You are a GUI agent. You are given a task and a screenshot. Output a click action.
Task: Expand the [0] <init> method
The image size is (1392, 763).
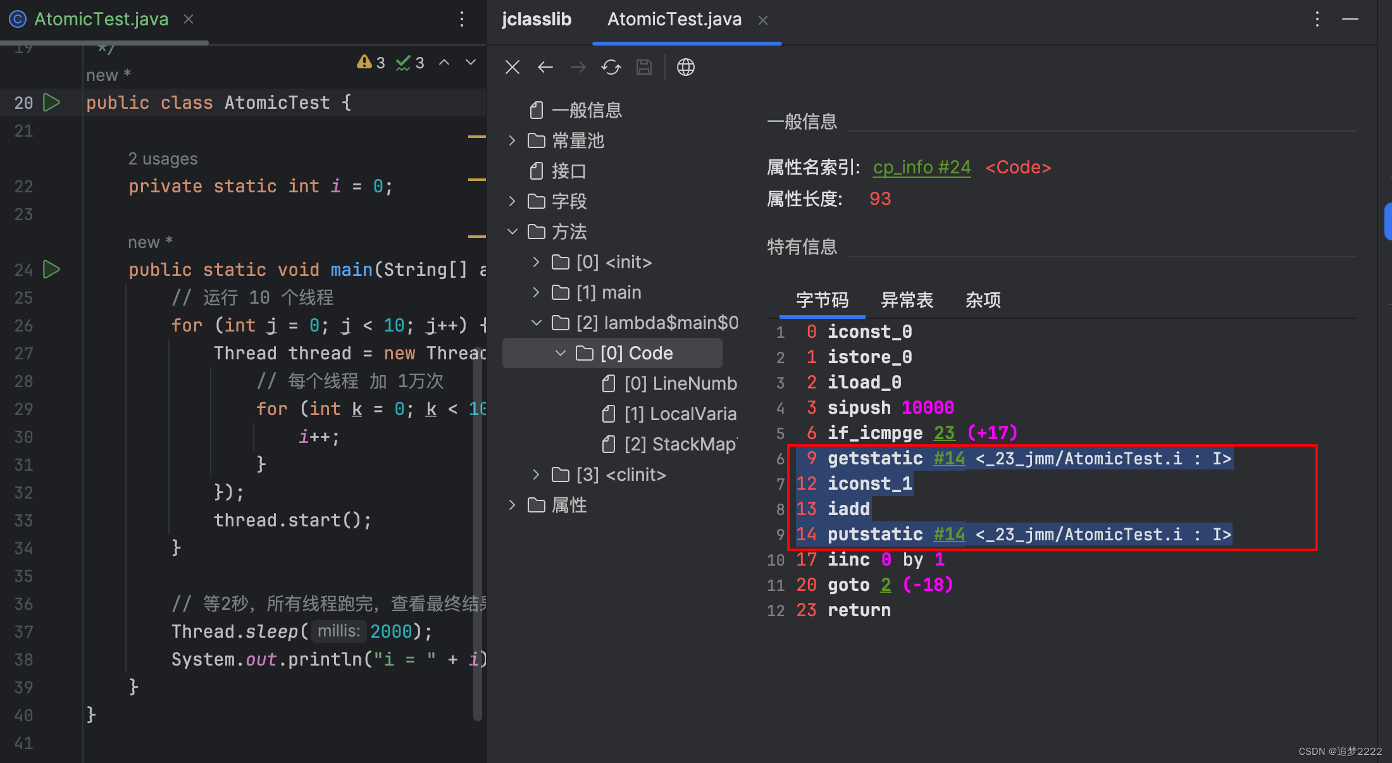tap(536, 262)
